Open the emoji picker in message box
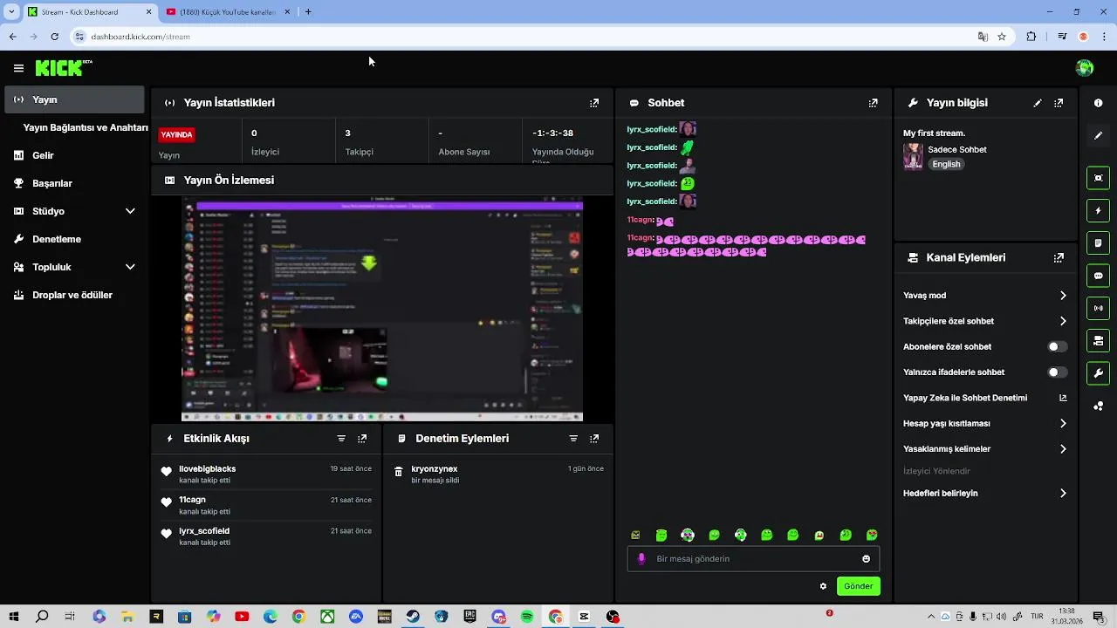 (866, 559)
